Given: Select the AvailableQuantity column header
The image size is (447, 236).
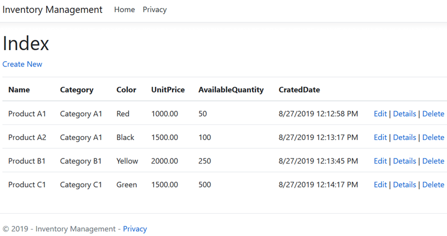Looking at the screenshot, I should click(231, 90).
